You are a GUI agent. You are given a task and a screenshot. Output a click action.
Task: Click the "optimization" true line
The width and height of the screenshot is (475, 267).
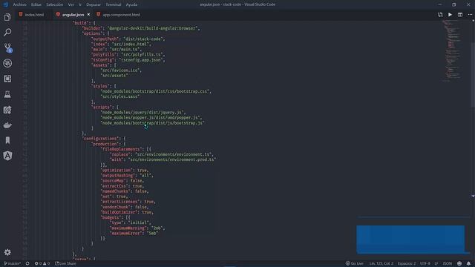[125, 170]
